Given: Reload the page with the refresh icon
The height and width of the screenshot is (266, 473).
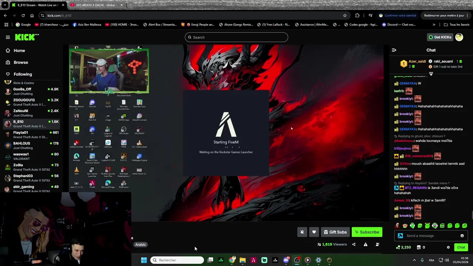Looking at the screenshot, I should 23,16.
